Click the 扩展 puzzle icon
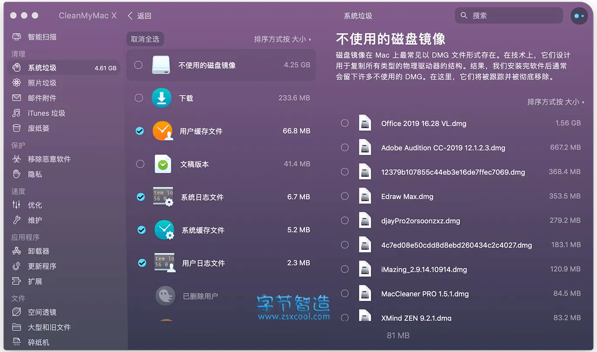Image resolution: width=597 pixels, height=352 pixels. click(x=17, y=281)
